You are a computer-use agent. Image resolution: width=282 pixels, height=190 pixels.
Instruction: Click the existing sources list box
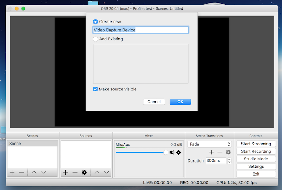tap(141, 64)
